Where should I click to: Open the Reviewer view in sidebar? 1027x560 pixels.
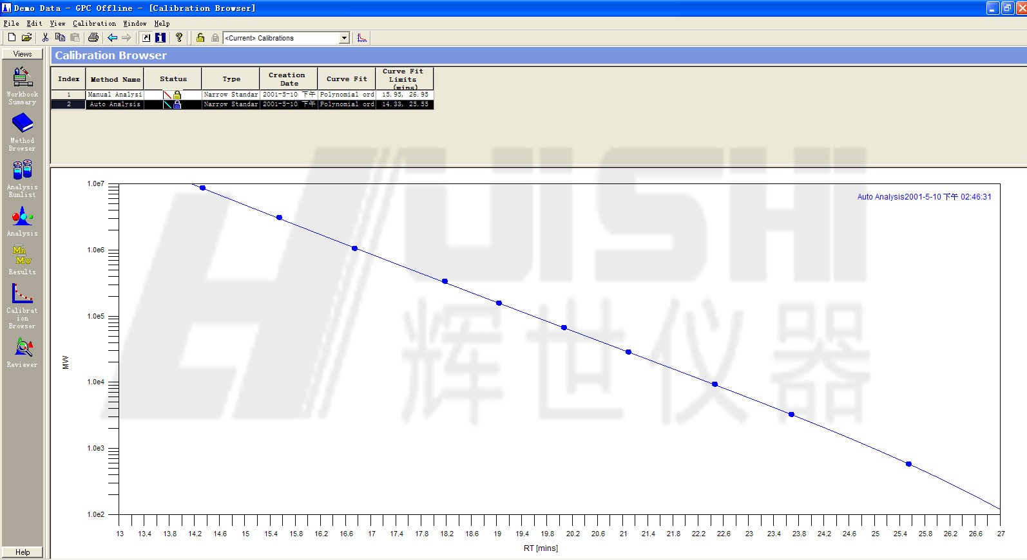click(23, 353)
